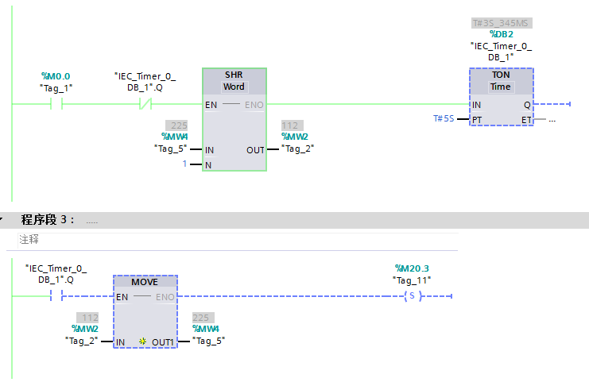The width and height of the screenshot is (589, 382).
Task: Click the T#5S preset time value
Action: (443, 119)
